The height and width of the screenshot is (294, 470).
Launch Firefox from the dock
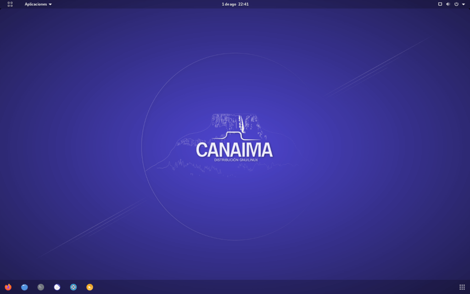coord(8,287)
